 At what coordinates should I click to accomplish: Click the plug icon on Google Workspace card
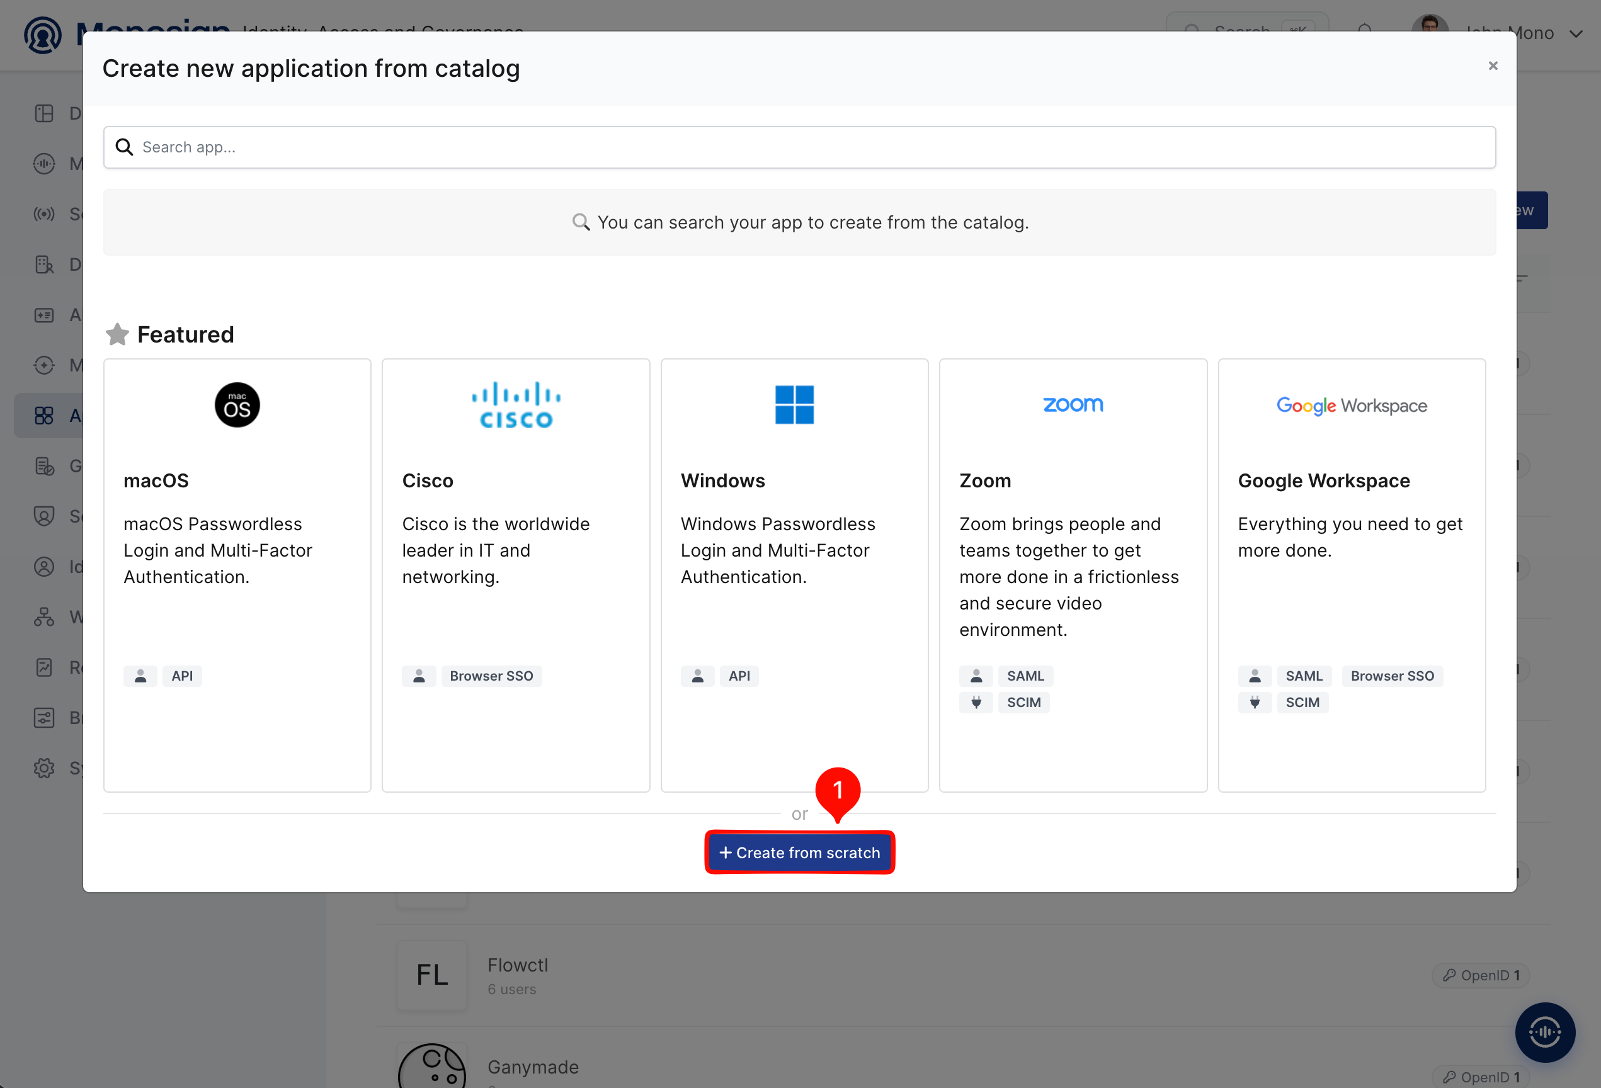1255,703
